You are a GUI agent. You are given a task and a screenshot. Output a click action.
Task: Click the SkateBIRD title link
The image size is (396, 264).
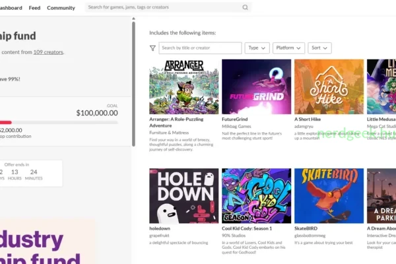[306, 228]
